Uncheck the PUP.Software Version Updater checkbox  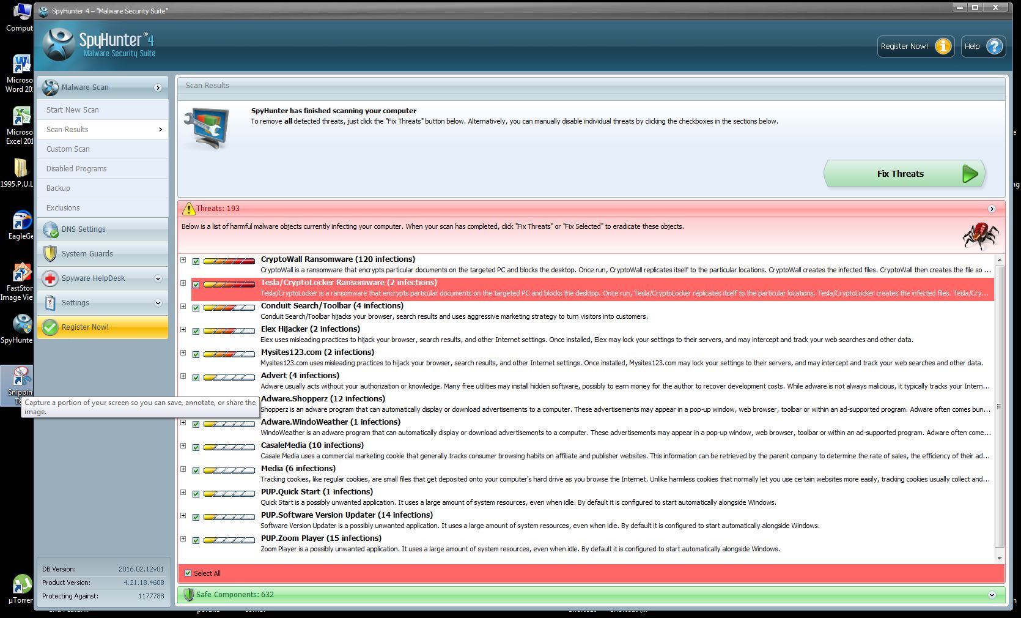tap(196, 517)
